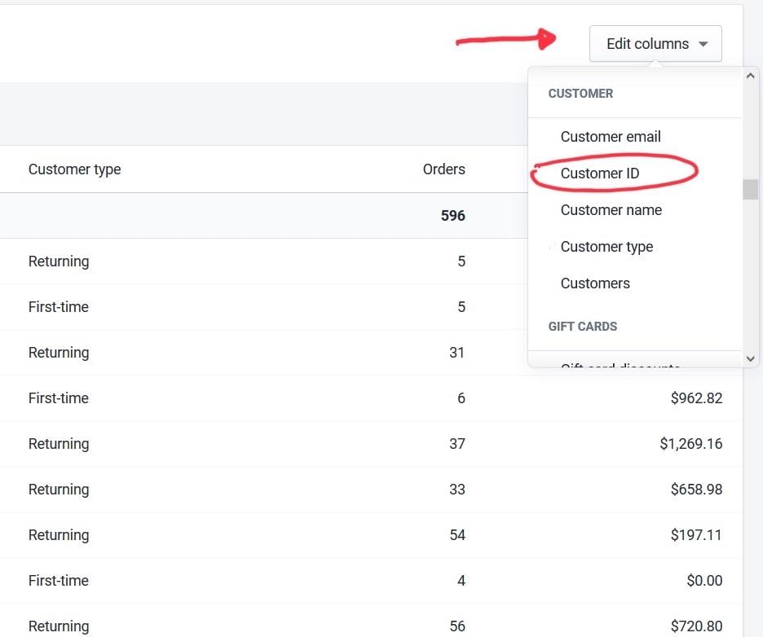Click the dropdown's scroll-up arrow
Screen dimensions: 763x637
click(750, 74)
